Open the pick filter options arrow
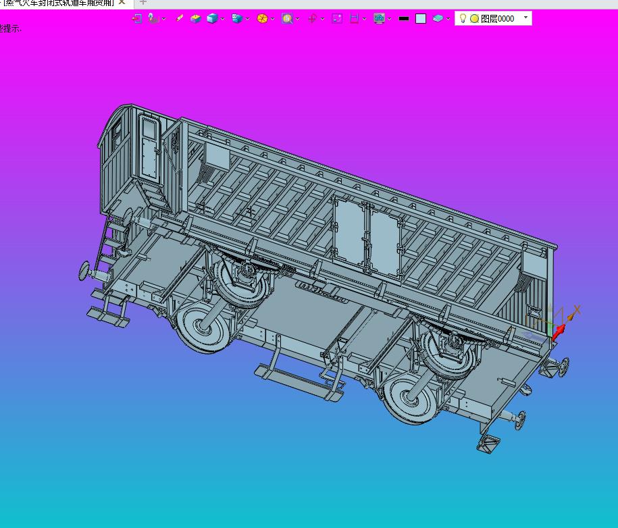This screenshot has height=528, width=618. click(163, 19)
